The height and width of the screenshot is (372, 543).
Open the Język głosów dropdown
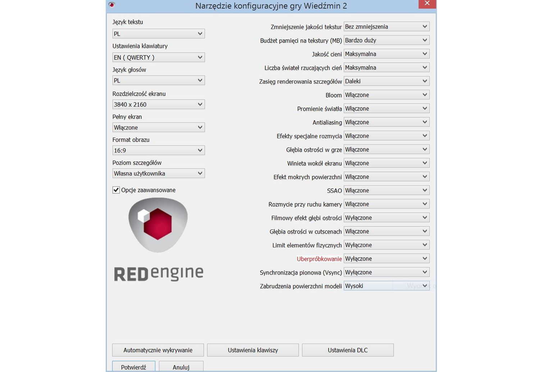click(x=159, y=80)
